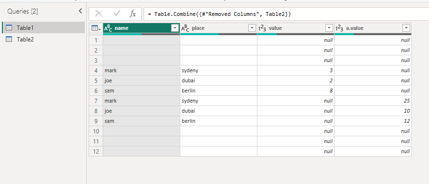Collapse the Queries pane with chevron
The image size is (429, 184).
pyautogui.click(x=80, y=11)
